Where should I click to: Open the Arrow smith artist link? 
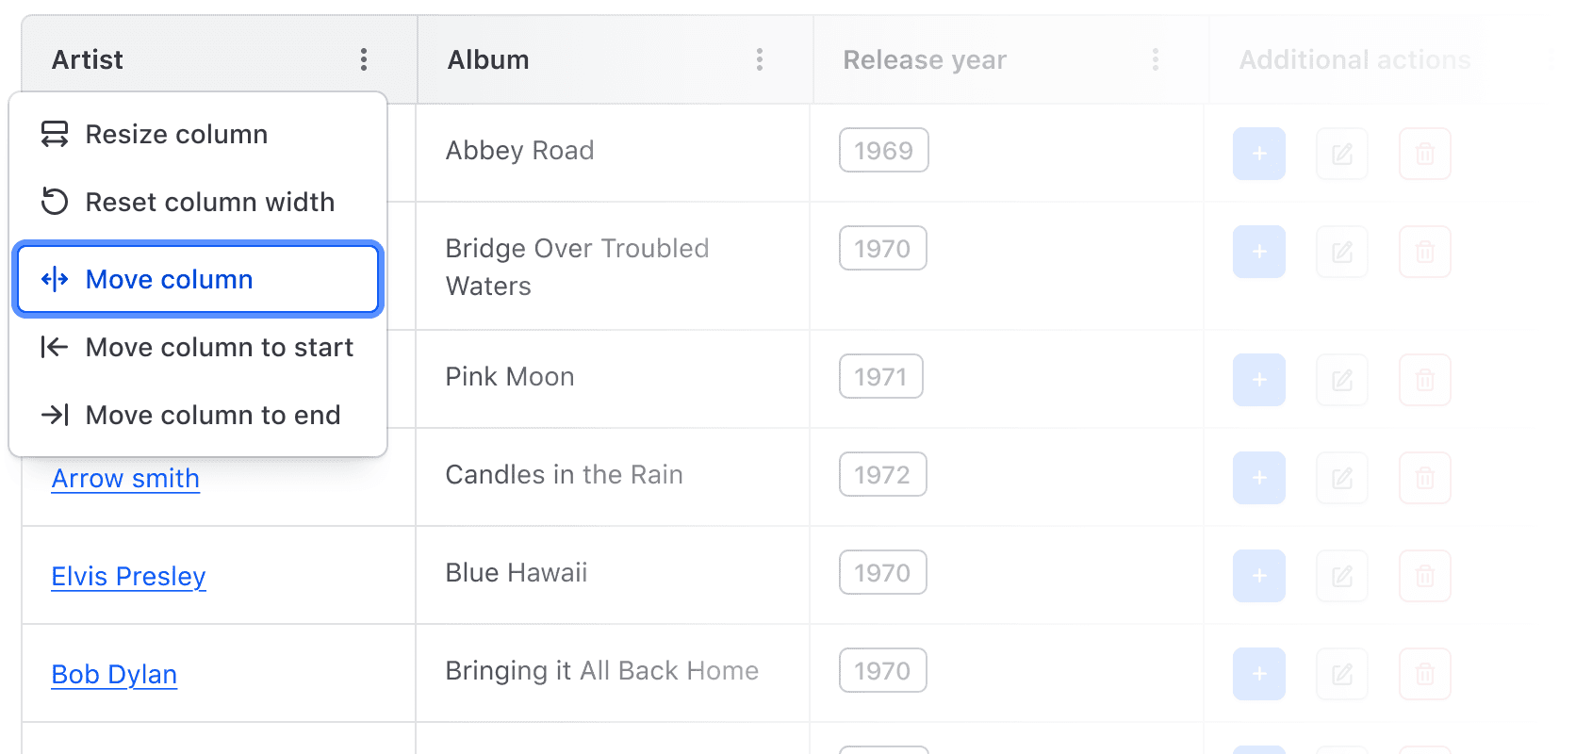click(125, 479)
